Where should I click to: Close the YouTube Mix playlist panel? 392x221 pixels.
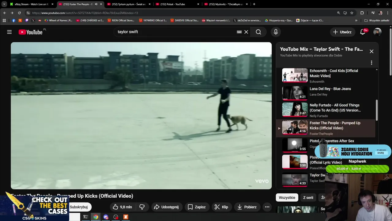point(371,51)
